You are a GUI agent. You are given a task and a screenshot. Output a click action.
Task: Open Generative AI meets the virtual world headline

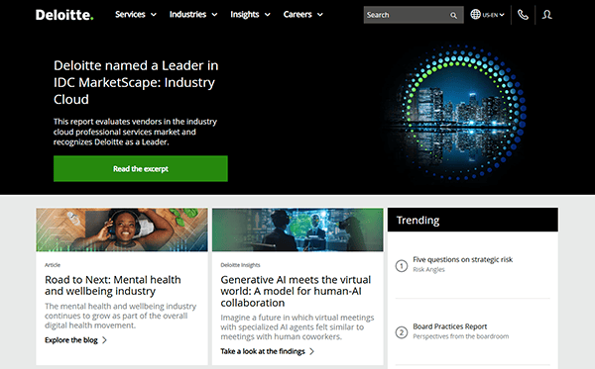[296, 291]
